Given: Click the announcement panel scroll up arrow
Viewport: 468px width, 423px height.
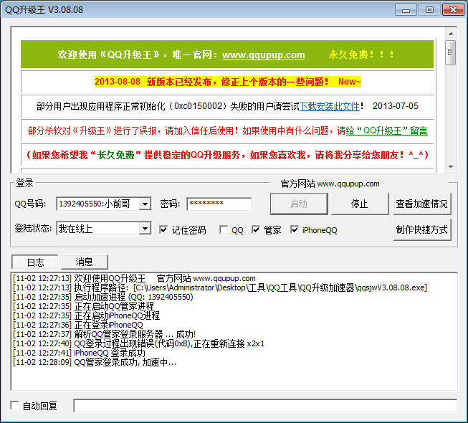Looking at the screenshot, I should coord(450,33).
